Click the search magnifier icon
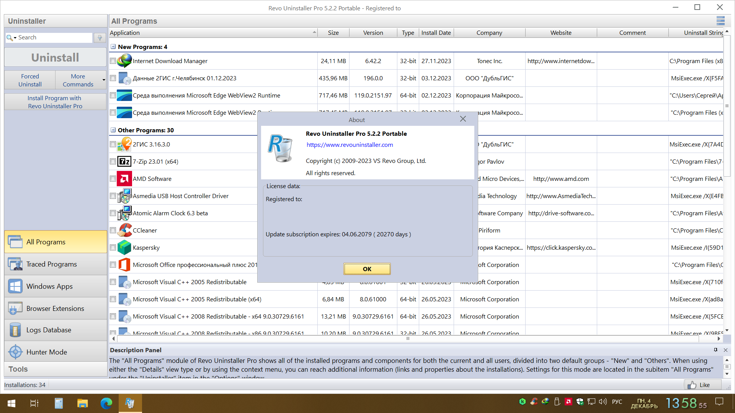This screenshot has height=413, width=735. [x=10, y=37]
